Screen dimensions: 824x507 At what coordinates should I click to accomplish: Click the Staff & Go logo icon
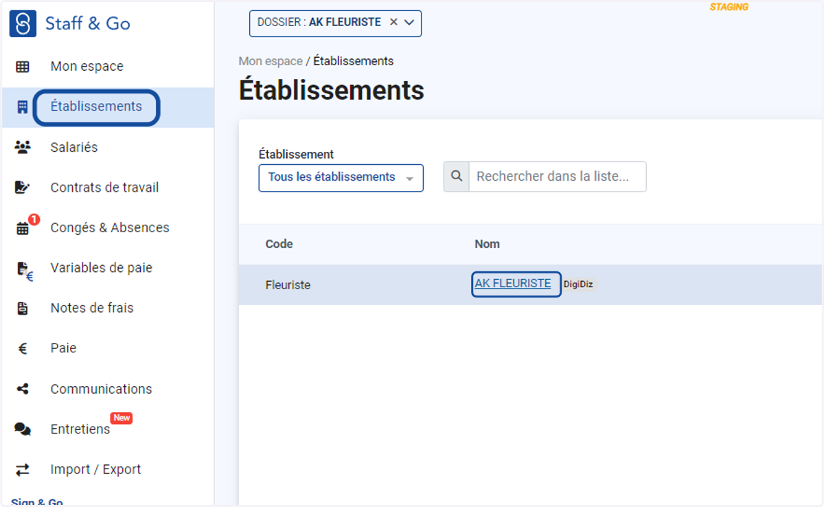point(23,23)
